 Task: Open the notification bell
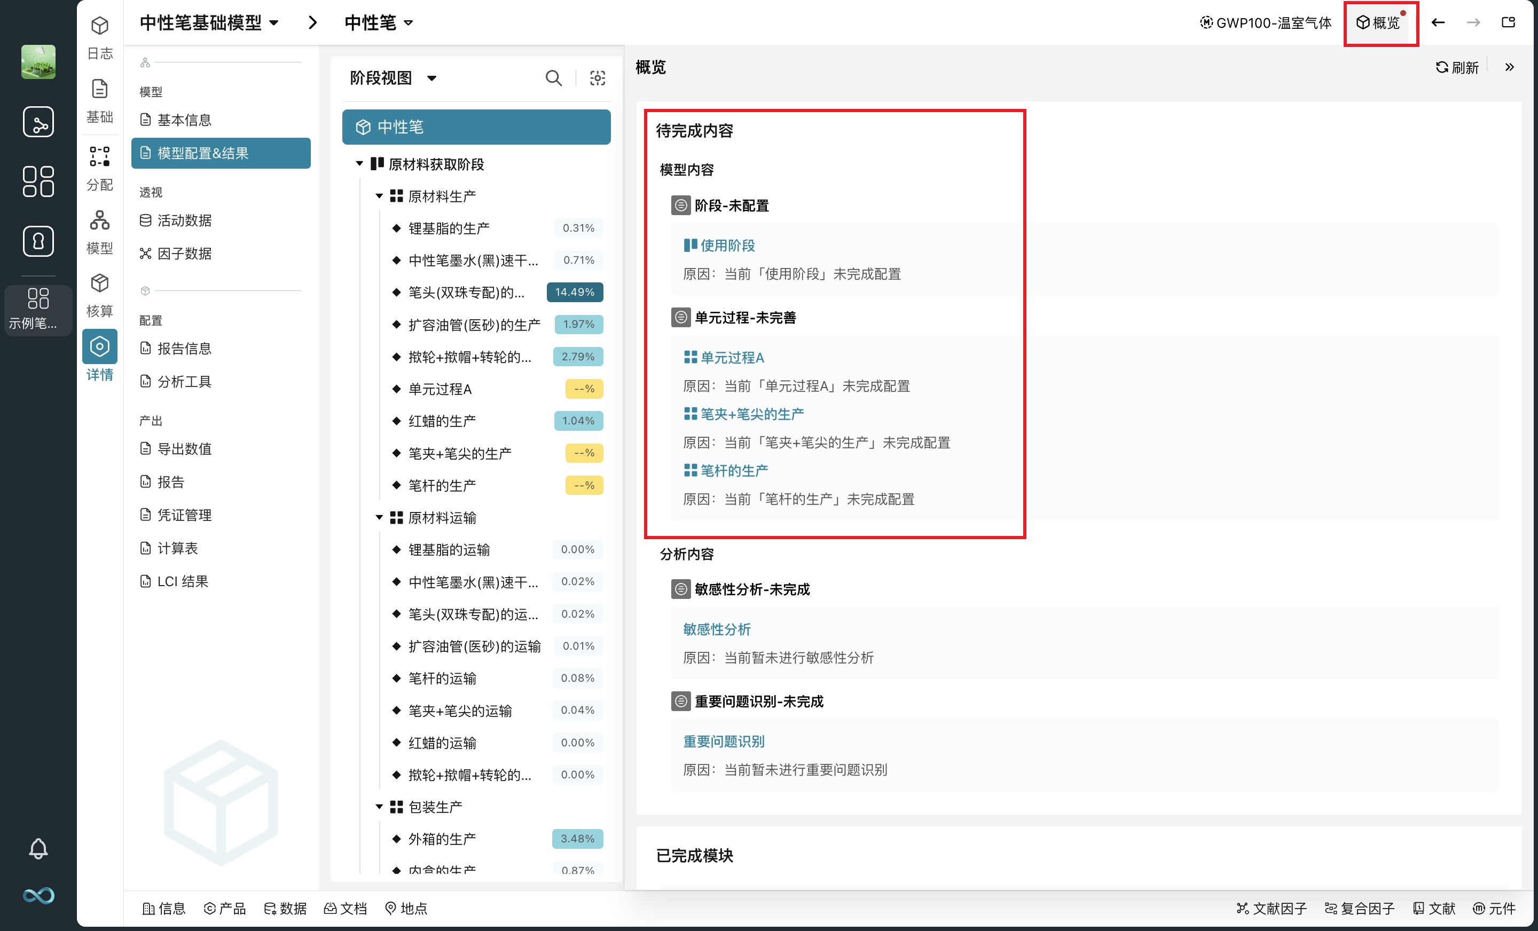tap(38, 848)
